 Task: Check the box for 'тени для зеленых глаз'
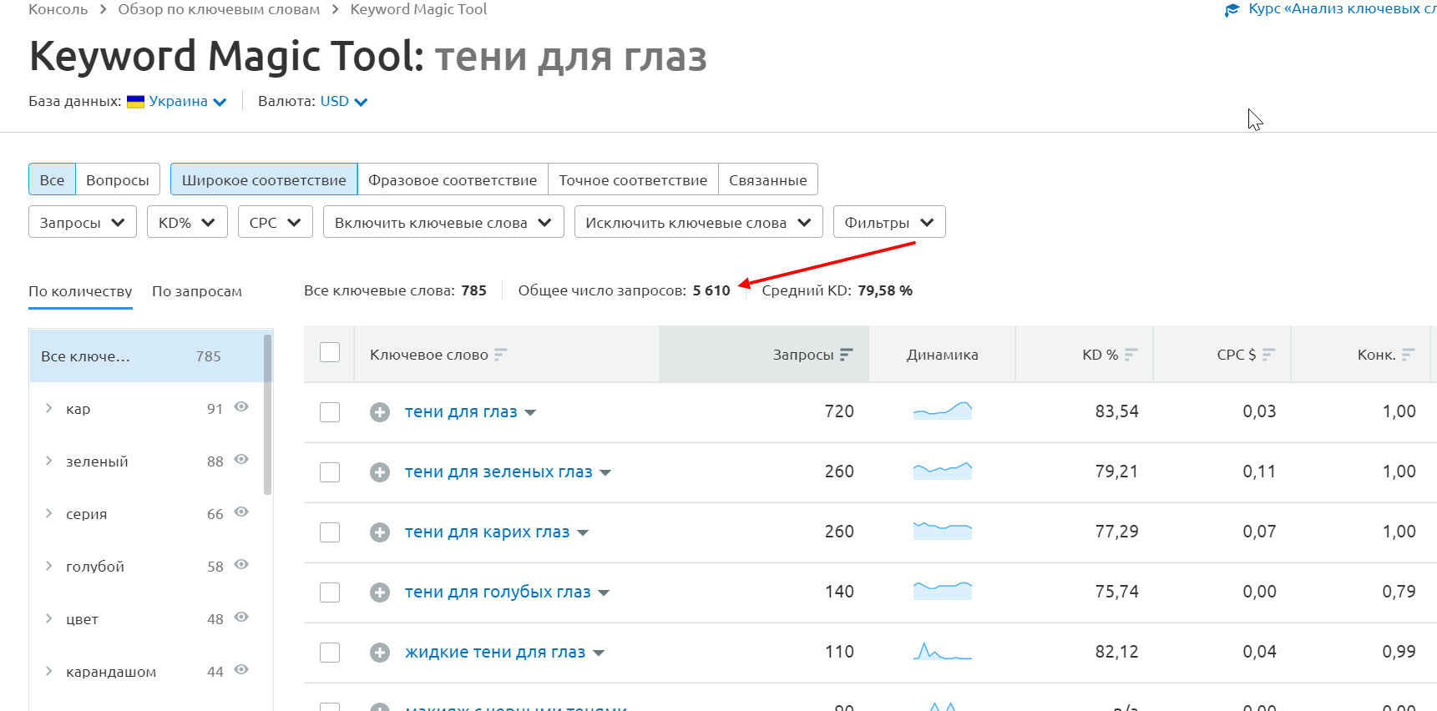click(330, 472)
